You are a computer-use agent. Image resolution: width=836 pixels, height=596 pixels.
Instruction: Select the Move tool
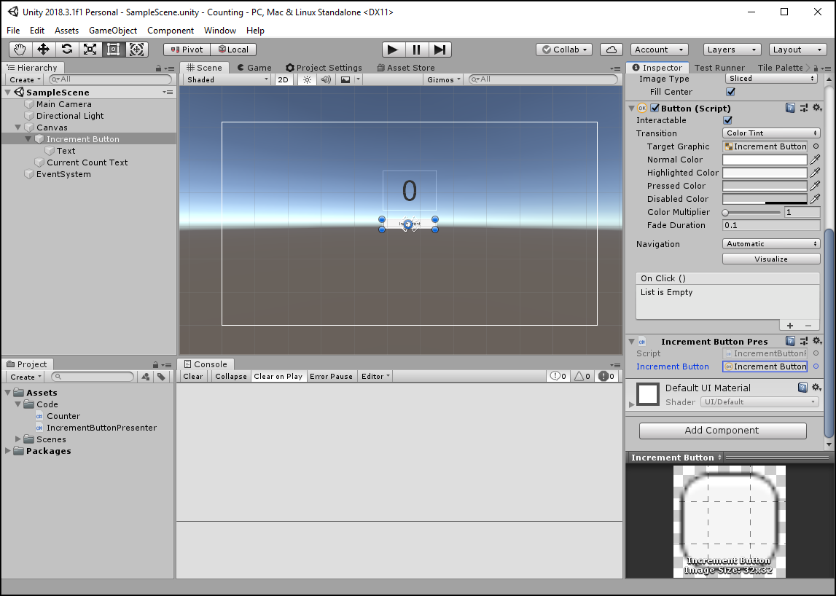click(x=44, y=50)
